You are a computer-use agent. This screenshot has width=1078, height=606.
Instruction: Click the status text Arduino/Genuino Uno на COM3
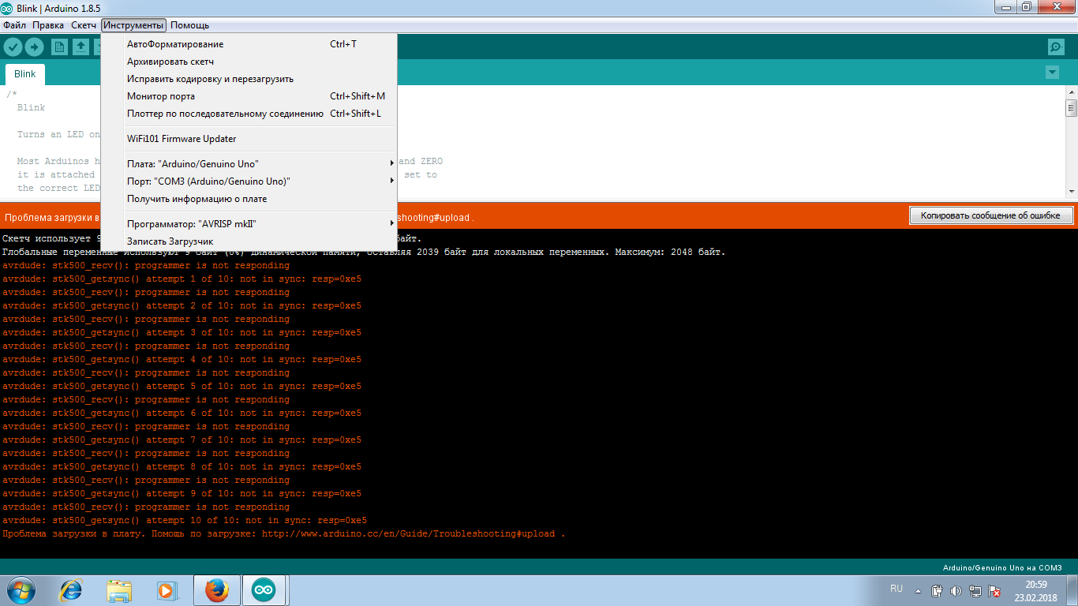1002,568
